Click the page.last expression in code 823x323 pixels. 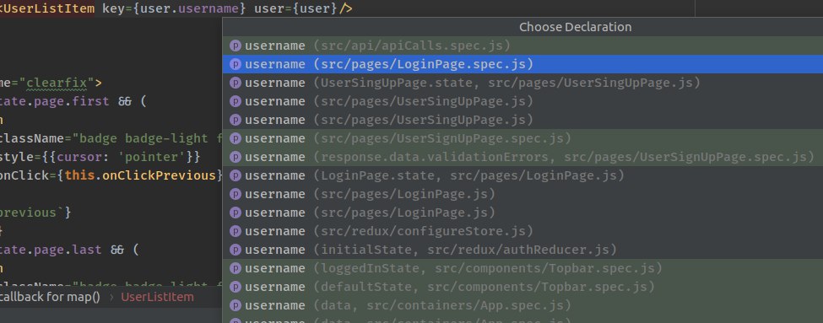pos(68,250)
